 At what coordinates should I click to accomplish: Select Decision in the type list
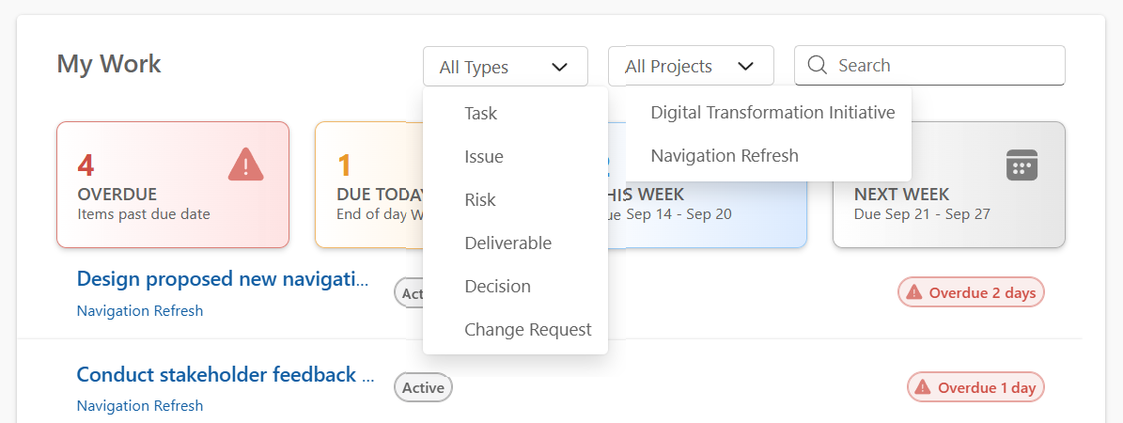pyautogui.click(x=497, y=287)
